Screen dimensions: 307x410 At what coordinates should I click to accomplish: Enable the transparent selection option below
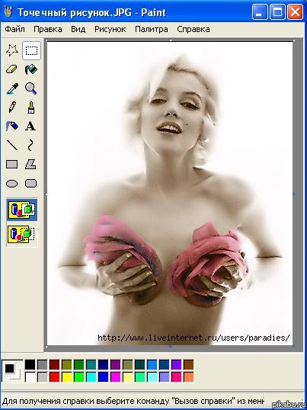point(22,235)
